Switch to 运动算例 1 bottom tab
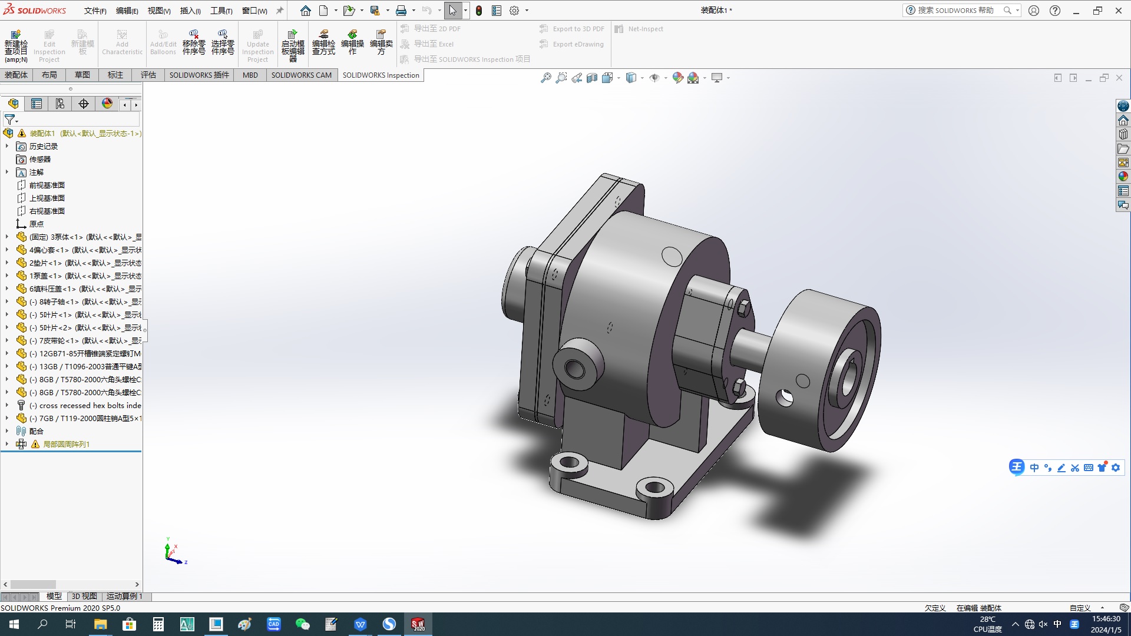The image size is (1131, 636). [x=124, y=597]
